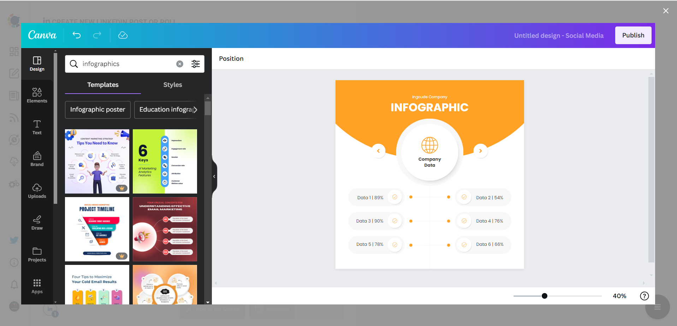
Task: Open the Uploads panel
Action: click(37, 191)
